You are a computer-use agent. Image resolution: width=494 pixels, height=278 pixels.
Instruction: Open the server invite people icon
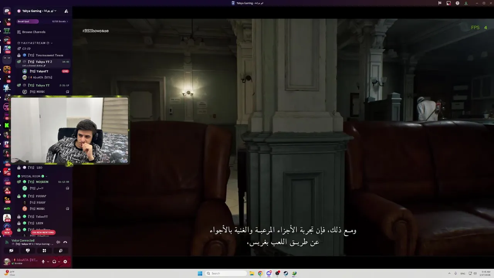click(x=66, y=11)
